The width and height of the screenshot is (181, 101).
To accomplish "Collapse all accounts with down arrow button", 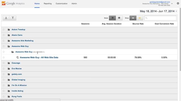I will pyautogui.click(x=6, y=18).
